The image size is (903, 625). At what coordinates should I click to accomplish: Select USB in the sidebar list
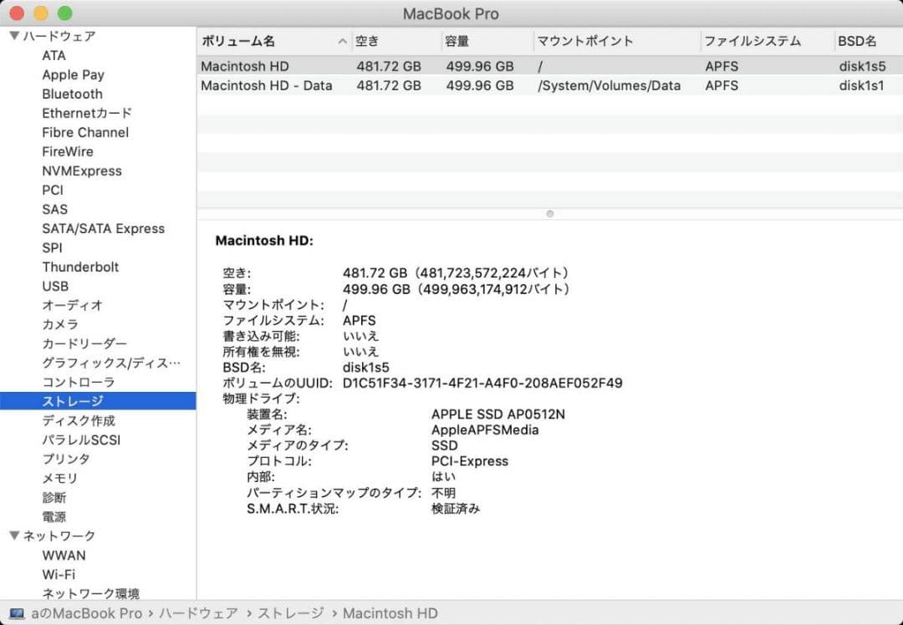point(54,286)
